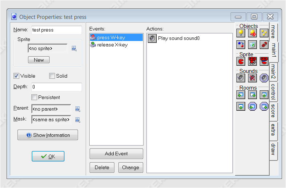
Task: Switch to the control tab
Action: click(273, 91)
